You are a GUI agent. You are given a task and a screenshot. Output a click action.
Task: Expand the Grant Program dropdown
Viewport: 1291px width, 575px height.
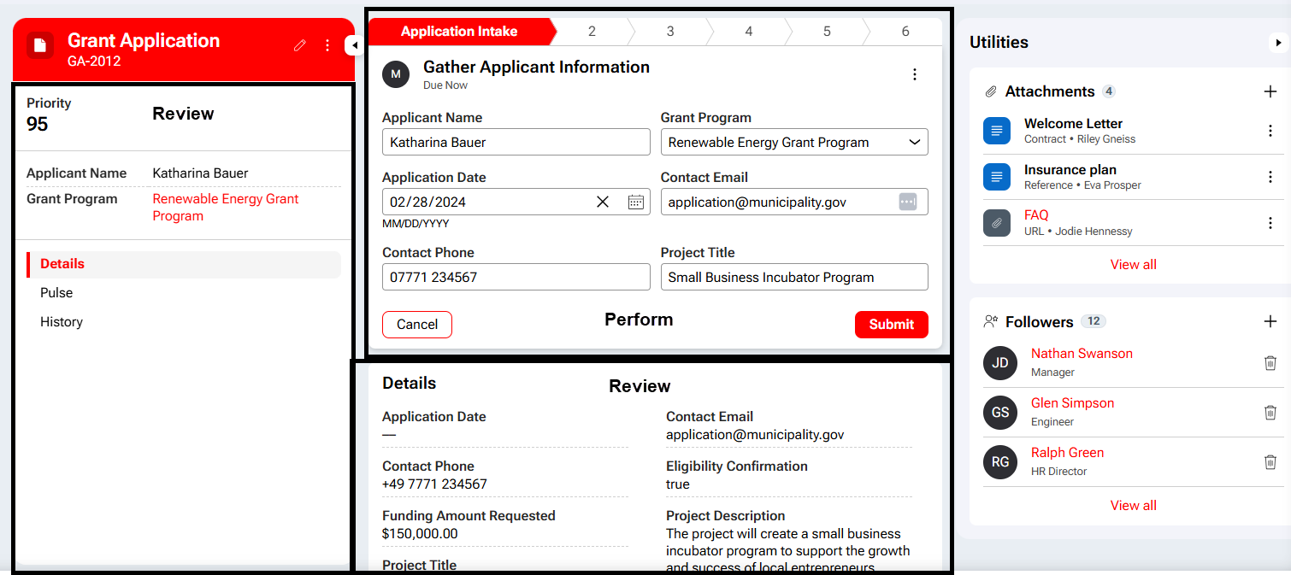pyautogui.click(x=914, y=142)
